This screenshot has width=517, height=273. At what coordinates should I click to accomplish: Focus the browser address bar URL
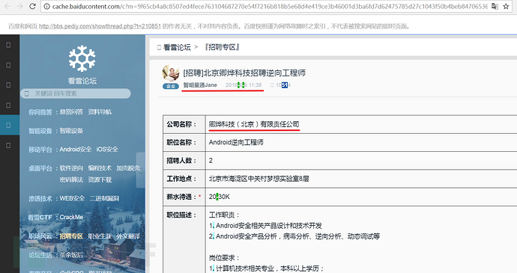click(270, 6)
